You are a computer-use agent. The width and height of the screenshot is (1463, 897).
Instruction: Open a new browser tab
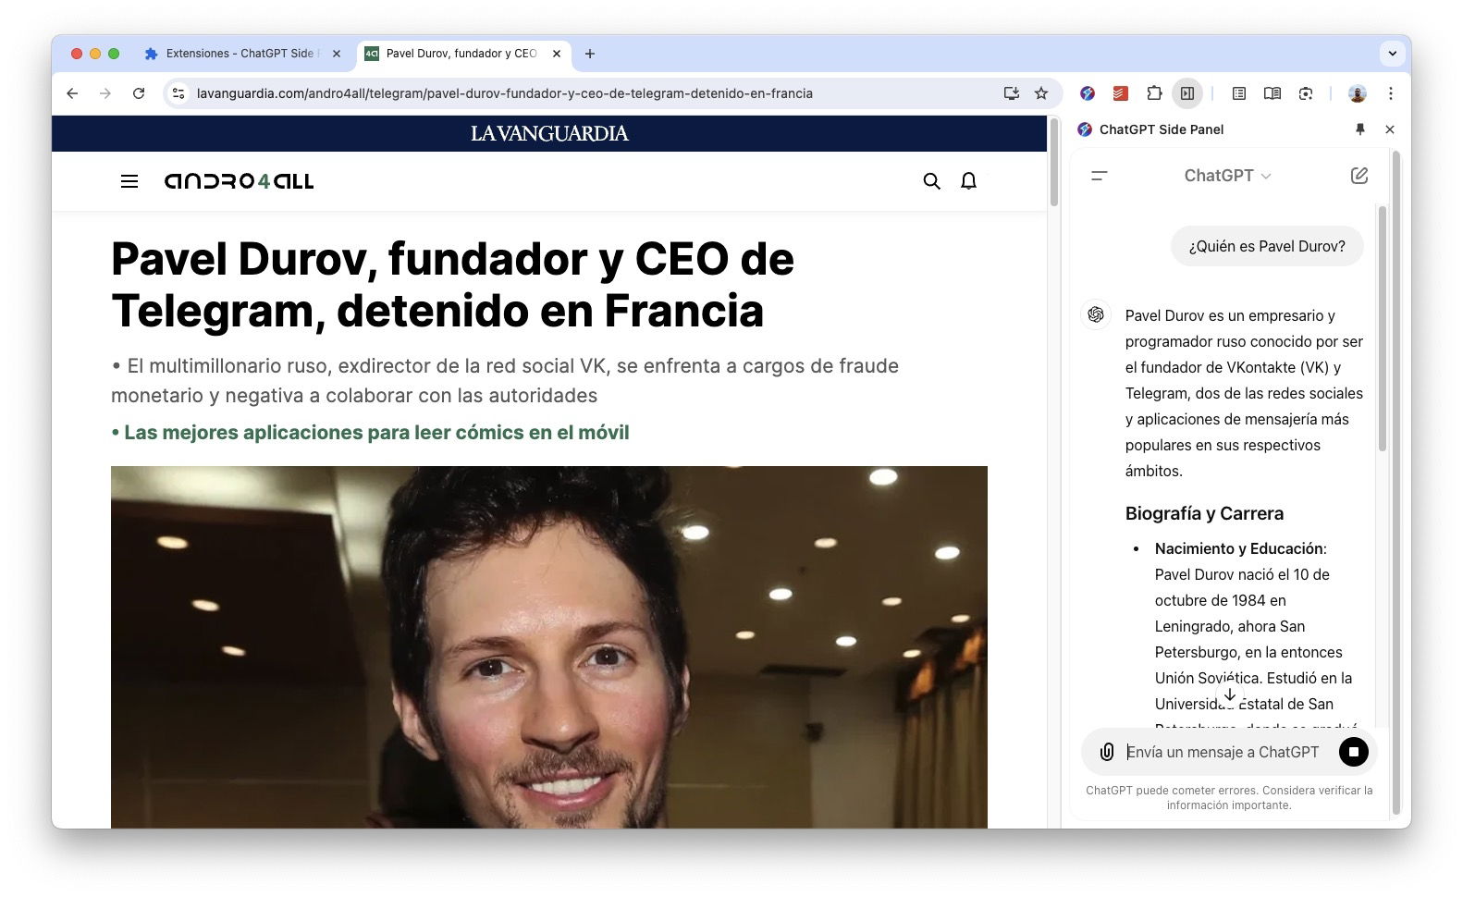(x=590, y=54)
